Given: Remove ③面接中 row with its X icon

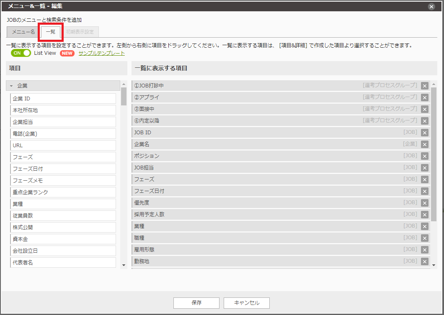Looking at the screenshot, I should tap(424, 109).
